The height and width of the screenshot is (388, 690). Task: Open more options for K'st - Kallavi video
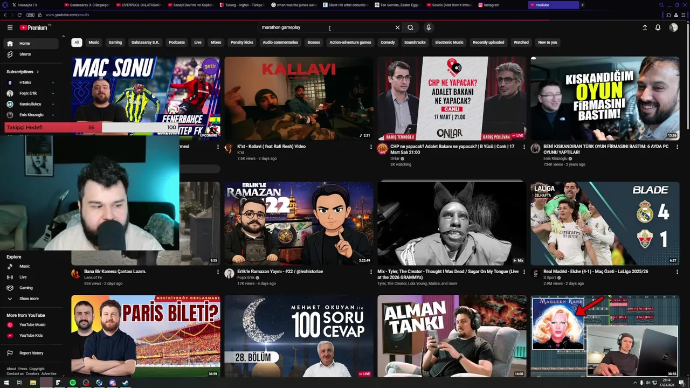point(371,147)
